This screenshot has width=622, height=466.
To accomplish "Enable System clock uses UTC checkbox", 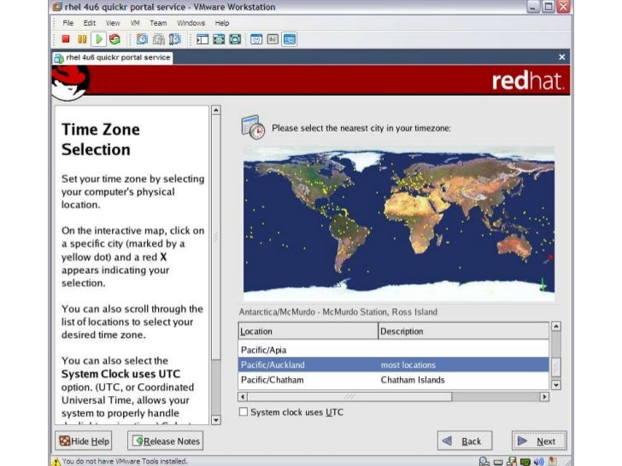I will (244, 411).
